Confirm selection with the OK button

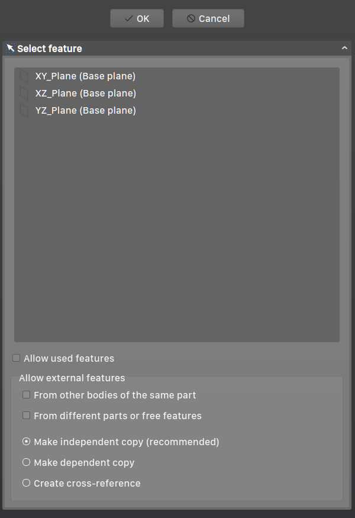coord(137,18)
